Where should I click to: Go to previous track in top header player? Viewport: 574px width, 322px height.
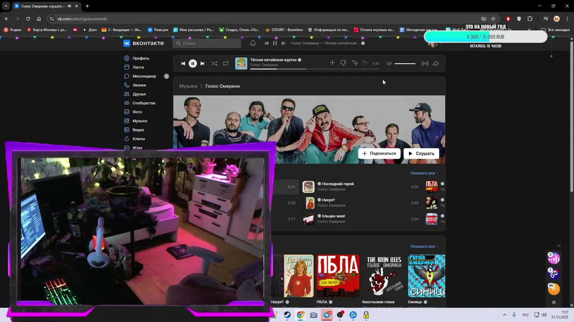click(x=267, y=43)
